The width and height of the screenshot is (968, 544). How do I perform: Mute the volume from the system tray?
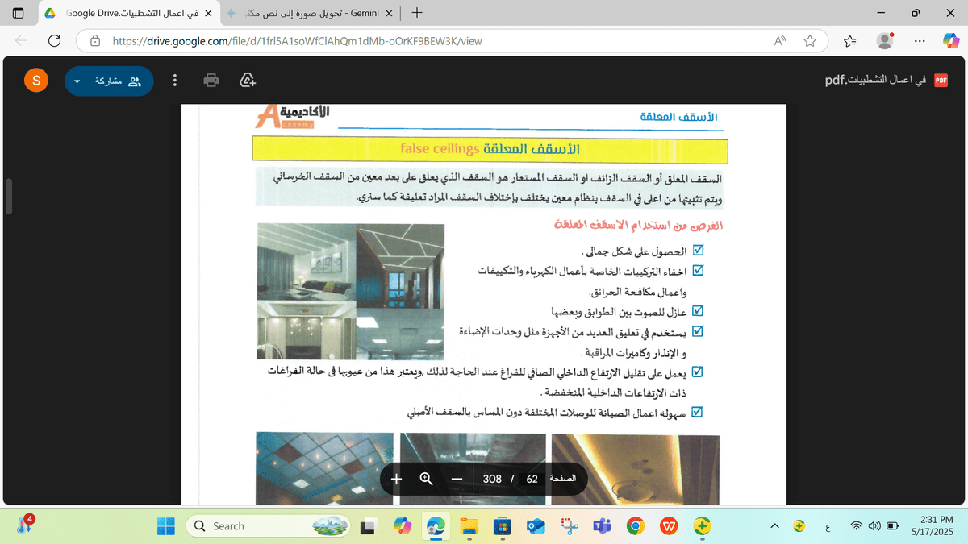(x=874, y=525)
